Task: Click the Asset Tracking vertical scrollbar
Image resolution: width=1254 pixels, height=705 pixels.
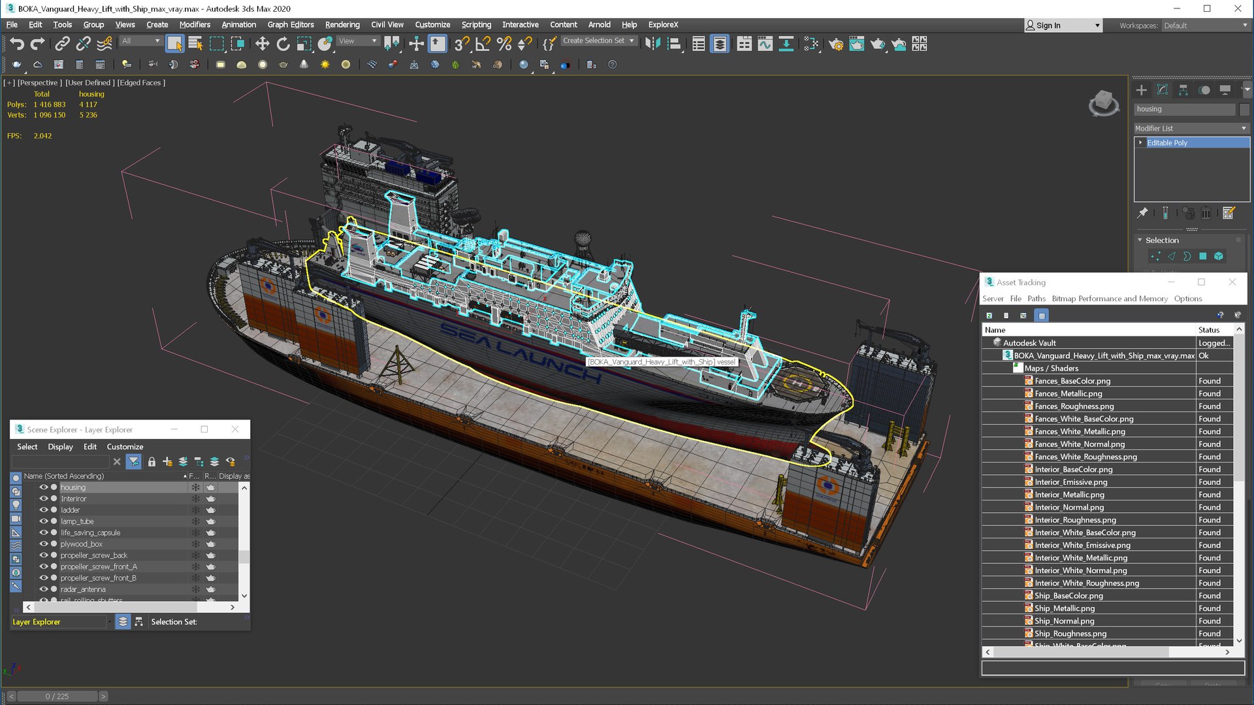Action: (1239, 486)
